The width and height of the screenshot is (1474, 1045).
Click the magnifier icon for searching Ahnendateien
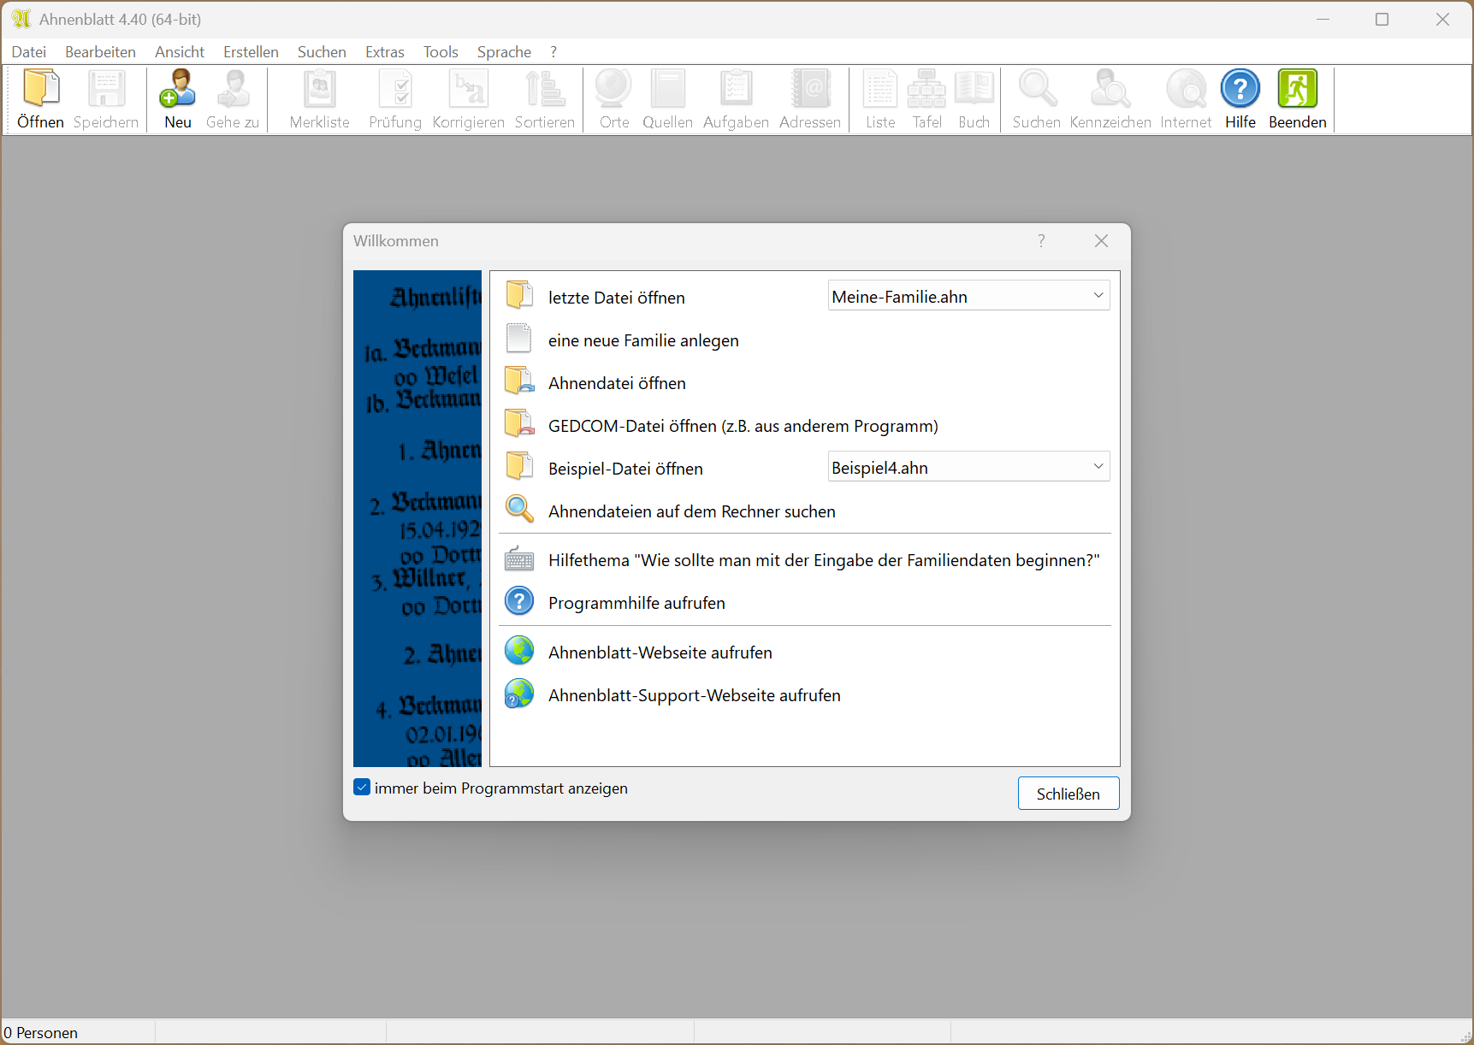pos(519,510)
